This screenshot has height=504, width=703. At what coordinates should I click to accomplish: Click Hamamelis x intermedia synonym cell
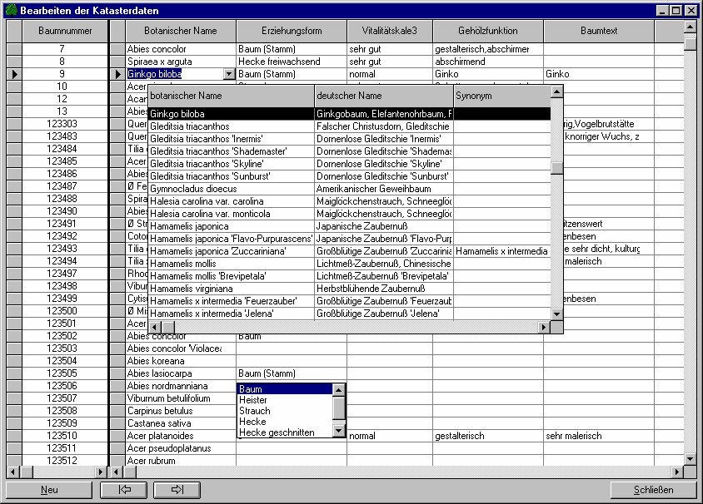502,251
